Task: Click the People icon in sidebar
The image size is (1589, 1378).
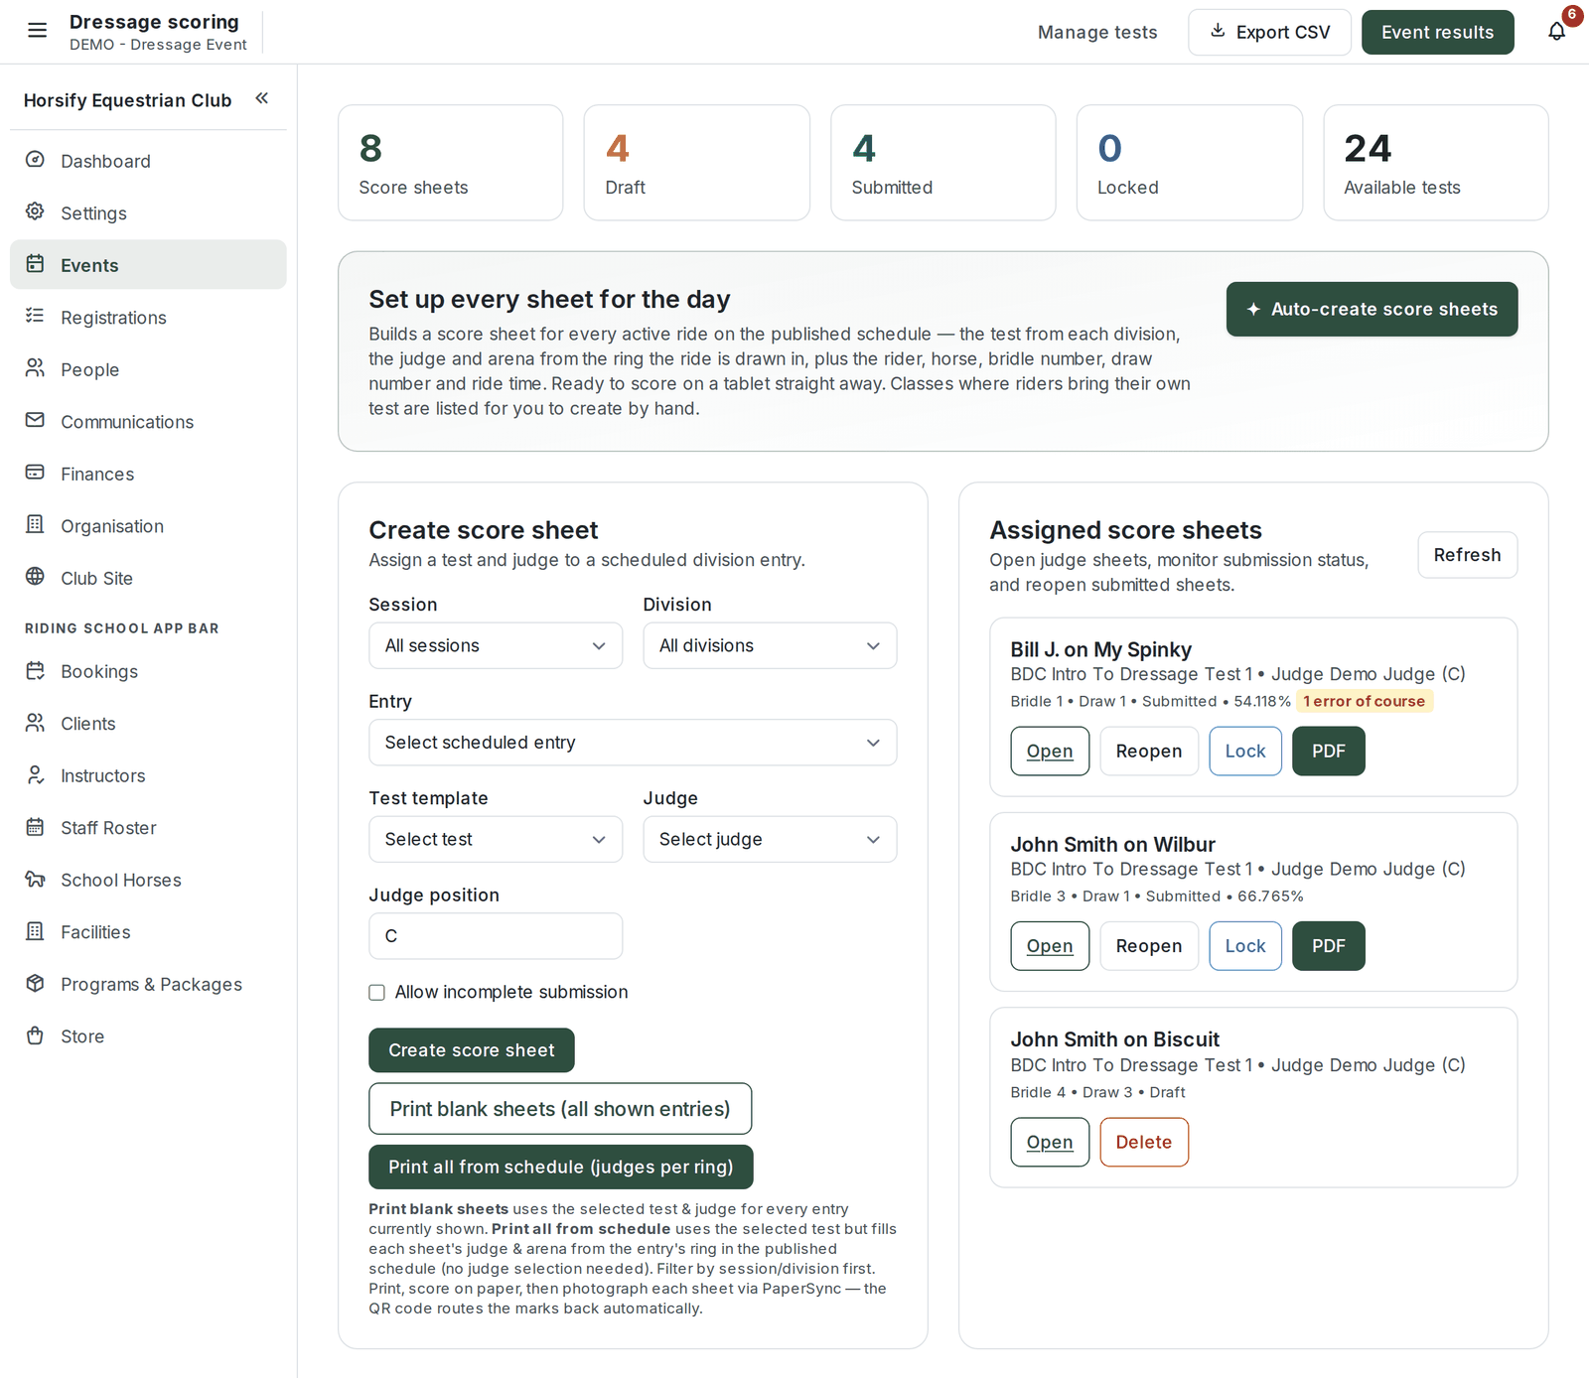Action: click(x=35, y=368)
